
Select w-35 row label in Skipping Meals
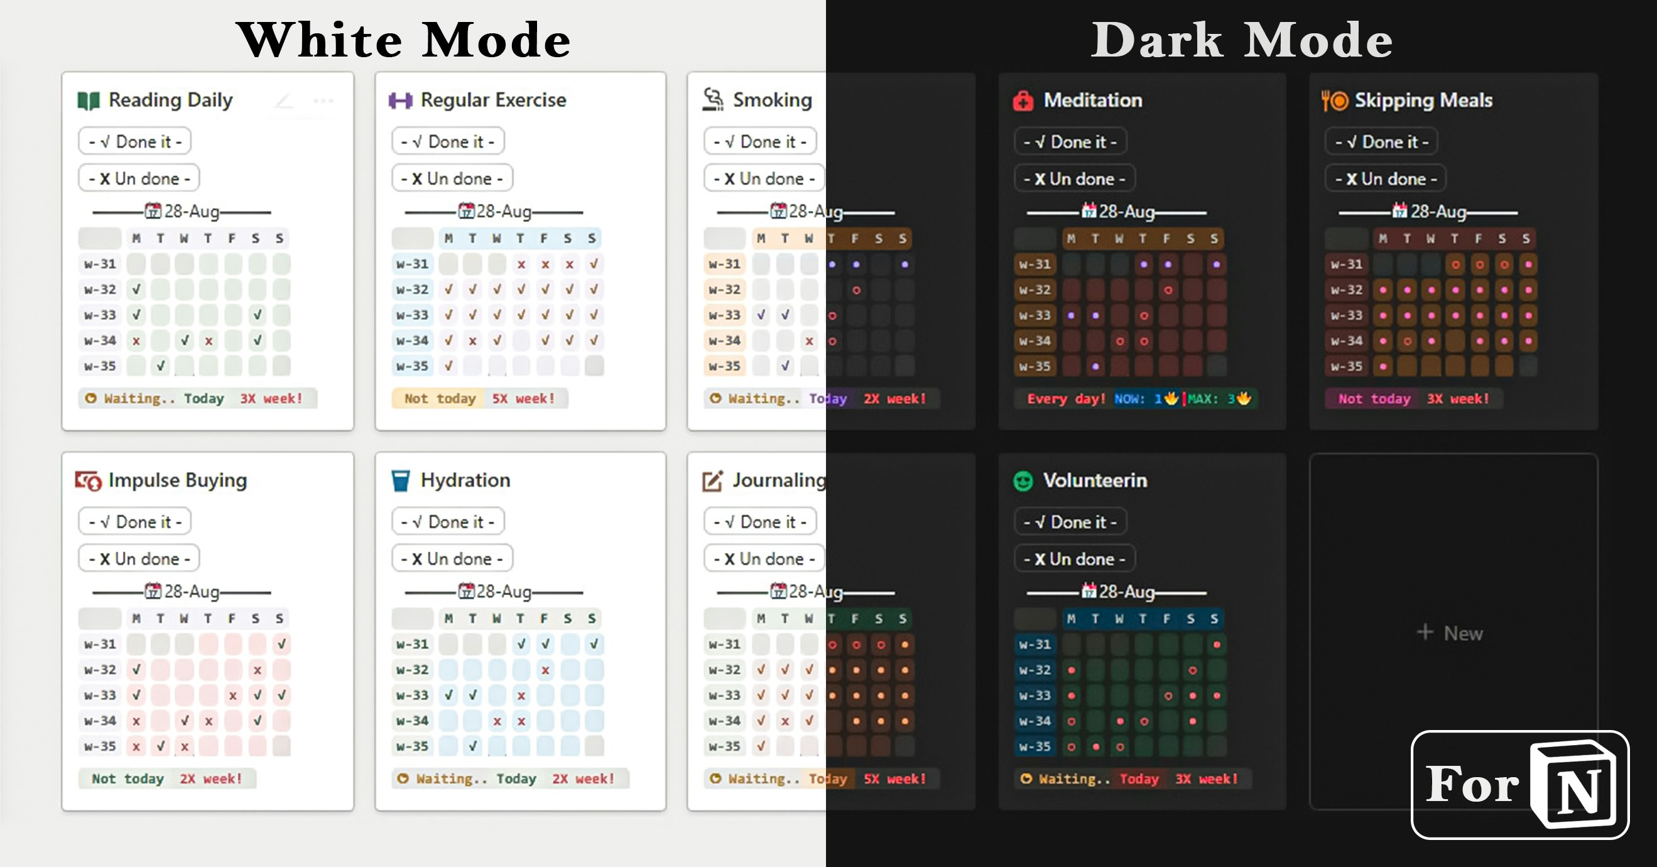pyautogui.click(x=1346, y=366)
